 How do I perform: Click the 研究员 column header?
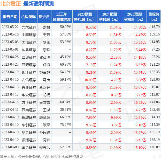coord(44,17)
